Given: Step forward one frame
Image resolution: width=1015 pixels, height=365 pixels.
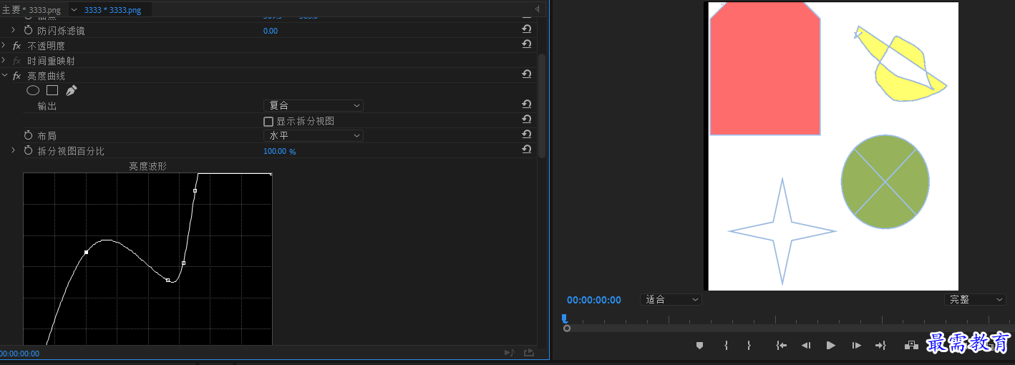Looking at the screenshot, I should pyautogui.click(x=856, y=345).
